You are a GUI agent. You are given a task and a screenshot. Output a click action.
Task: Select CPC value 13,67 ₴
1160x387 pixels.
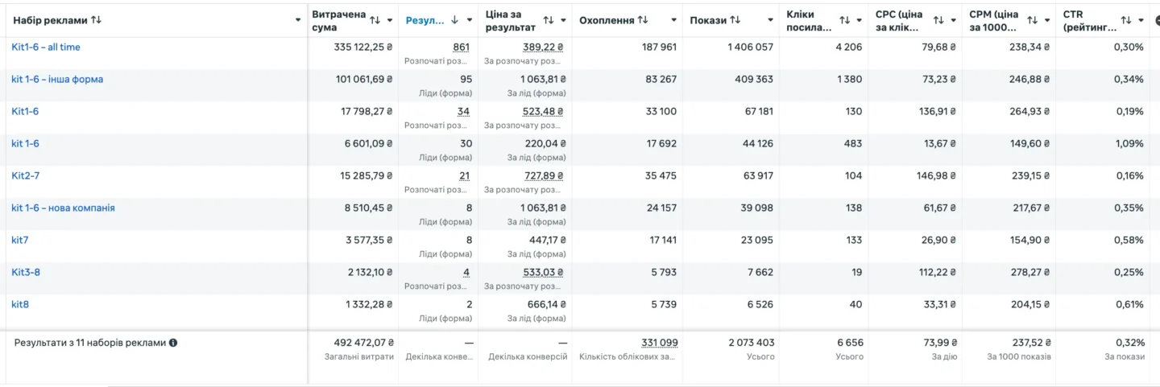(x=938, y=144)
